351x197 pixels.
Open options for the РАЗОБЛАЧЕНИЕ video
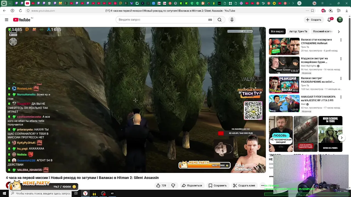[341, 79]
